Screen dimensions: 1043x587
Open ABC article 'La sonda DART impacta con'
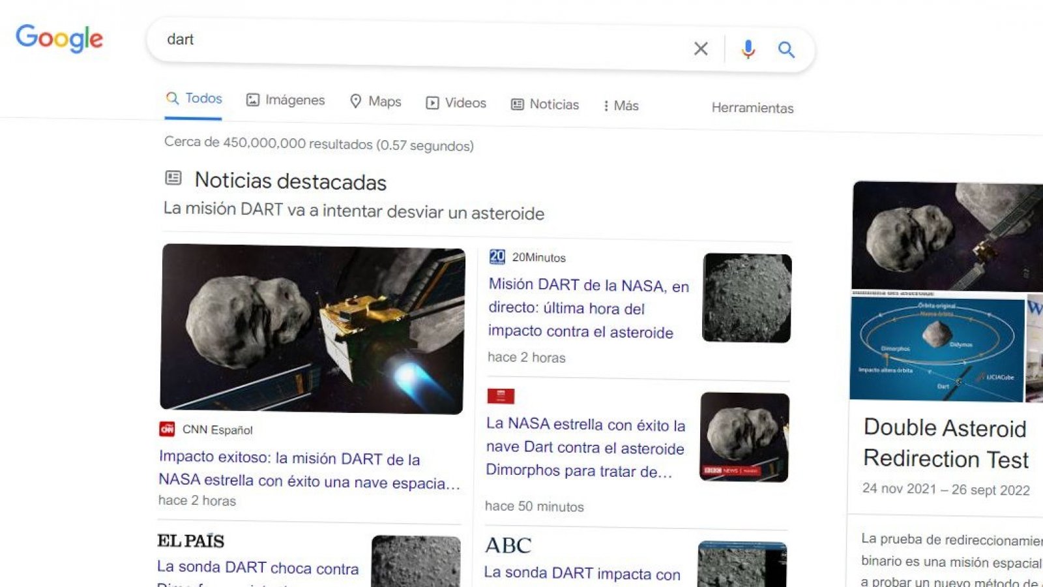(x=582, y=573)
